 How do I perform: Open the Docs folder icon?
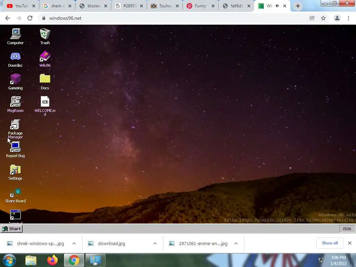coord(45,82)
